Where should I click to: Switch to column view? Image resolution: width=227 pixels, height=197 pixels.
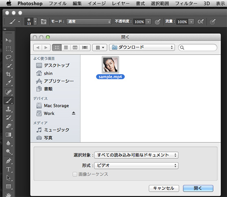[x=75, y=48]
